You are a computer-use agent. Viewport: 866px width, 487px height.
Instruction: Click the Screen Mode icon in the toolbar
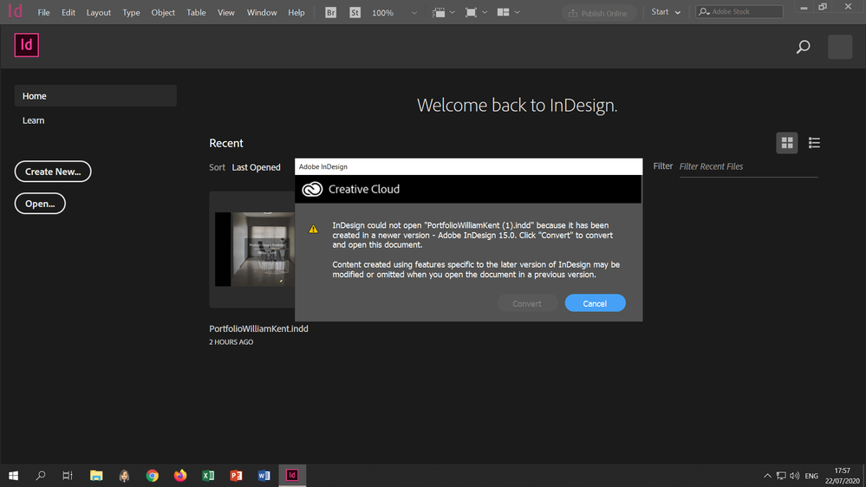(471, 12)
